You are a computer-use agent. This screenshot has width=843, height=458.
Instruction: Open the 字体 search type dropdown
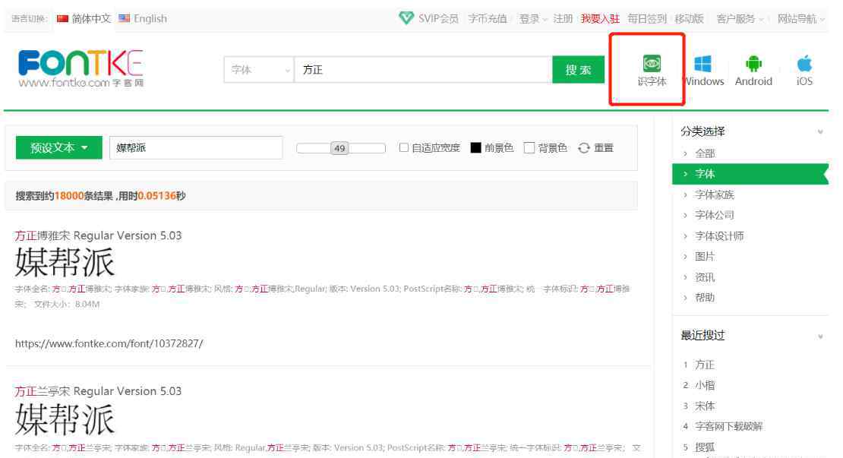tap(259, 70)
